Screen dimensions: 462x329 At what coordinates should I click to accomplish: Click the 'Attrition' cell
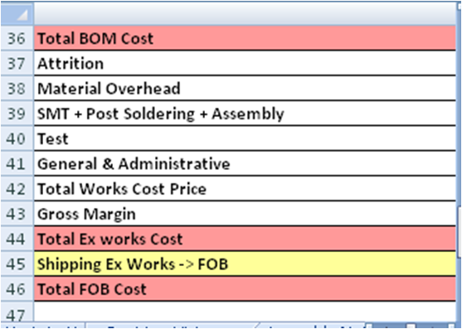[x=245, y=63]
